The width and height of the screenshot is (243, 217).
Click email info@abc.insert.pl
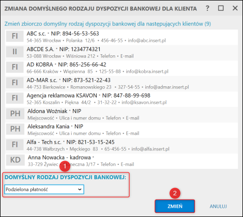click(x=147, y=41)
